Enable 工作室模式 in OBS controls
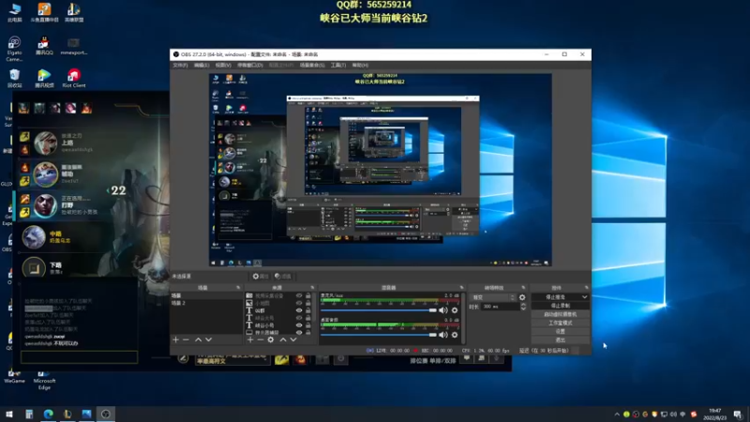 coord(560,323)
